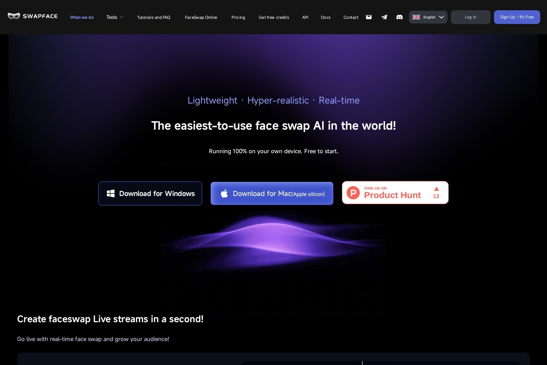Open Get free credits page

click(x=274, y=18)
